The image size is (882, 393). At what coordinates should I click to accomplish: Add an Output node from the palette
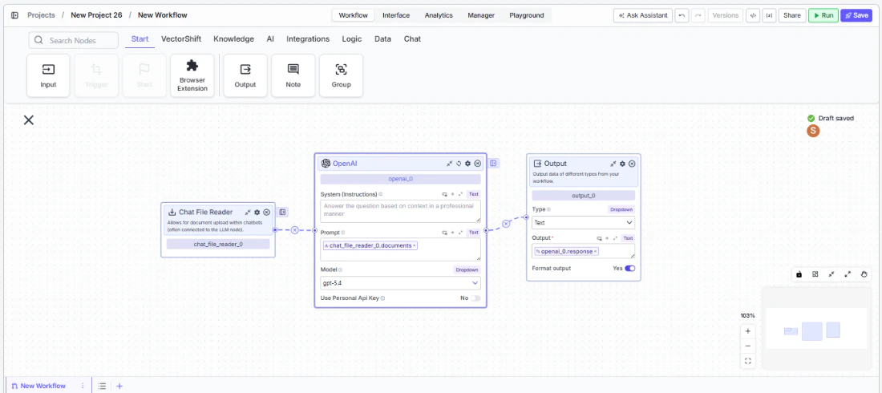tap(245, 75)
